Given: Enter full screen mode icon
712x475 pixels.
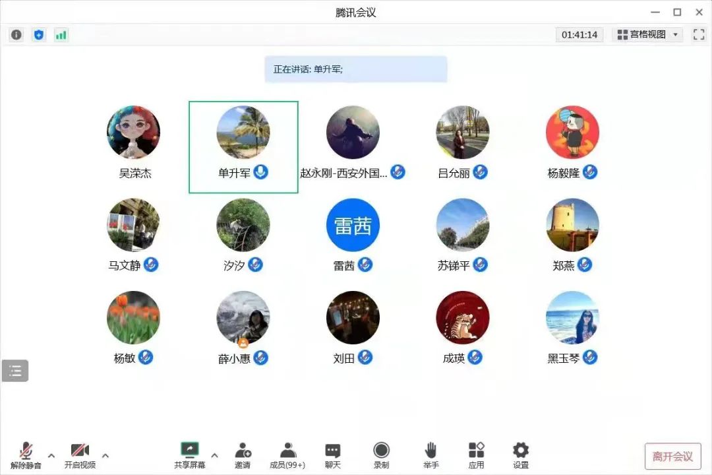Looking at the screenshot, I should click(699, 35).
